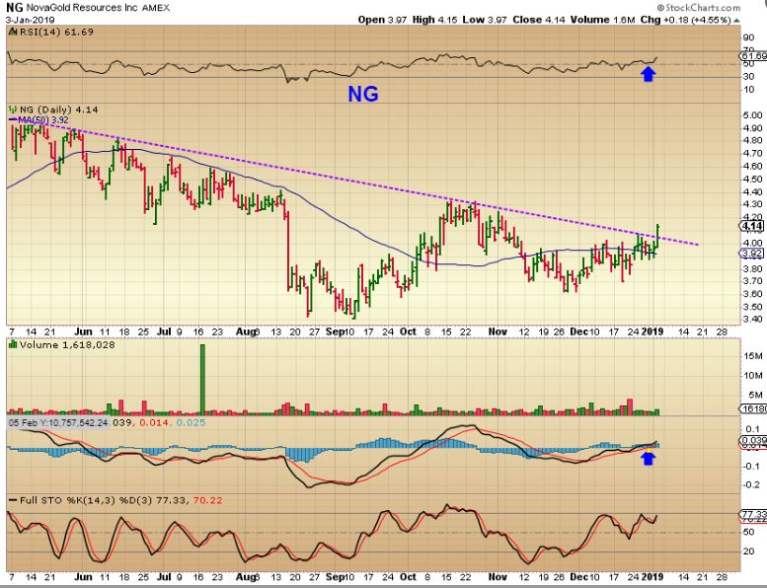Click the red 0.014 MACD signal value

[154, 422]
